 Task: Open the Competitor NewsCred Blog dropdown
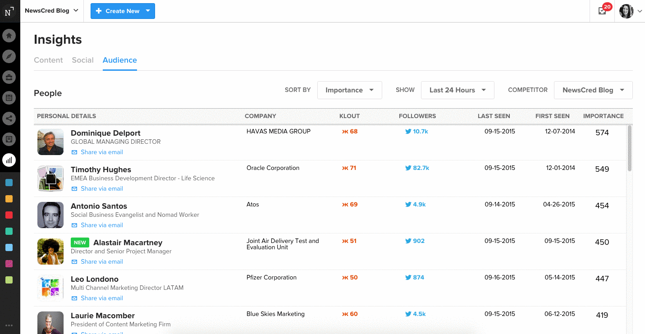[x=593, y=90]
